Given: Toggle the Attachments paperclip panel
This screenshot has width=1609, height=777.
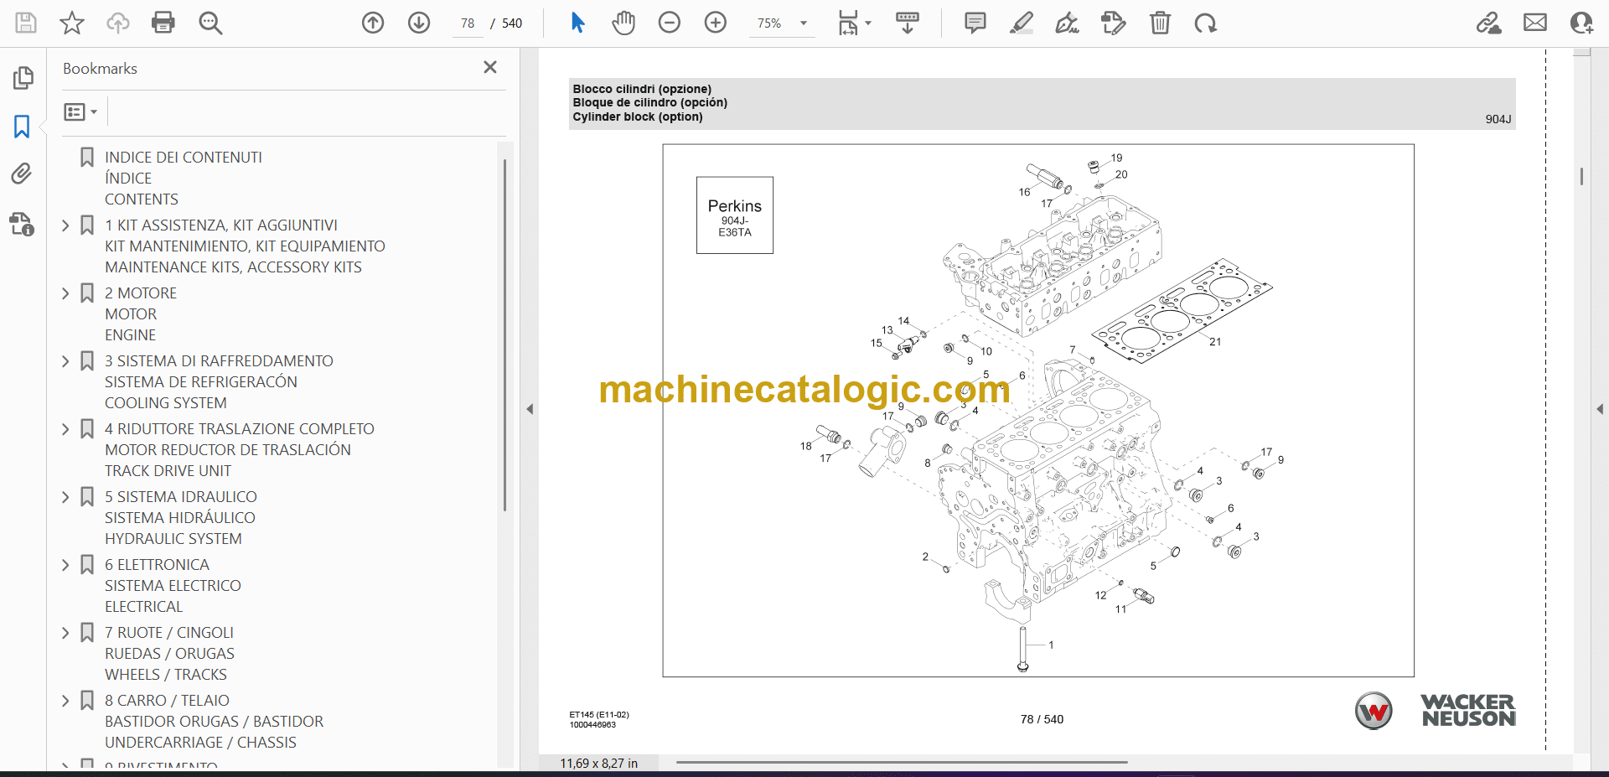Looking at the screenshot, I should pos(22,174).
